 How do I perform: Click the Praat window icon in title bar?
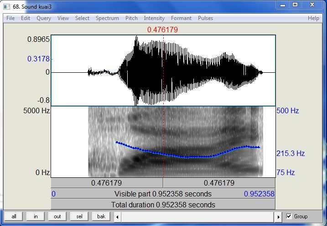point(7,7)
